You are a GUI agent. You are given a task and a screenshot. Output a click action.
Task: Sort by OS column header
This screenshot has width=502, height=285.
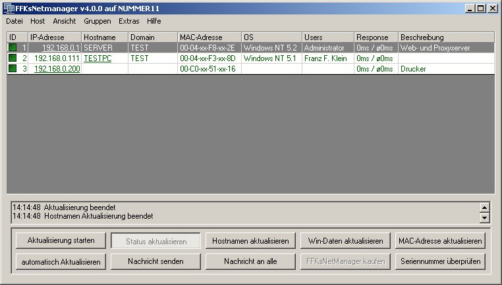(271, 37)
